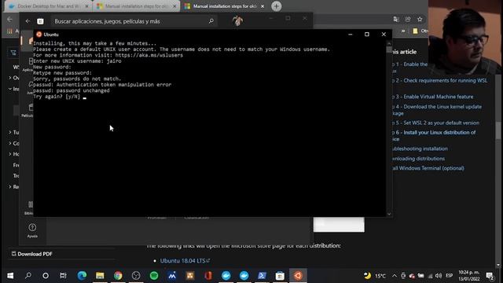503x283 pixels.
Task: Launch Microsoft Edge from taskbar
Action: click(82, 276)
